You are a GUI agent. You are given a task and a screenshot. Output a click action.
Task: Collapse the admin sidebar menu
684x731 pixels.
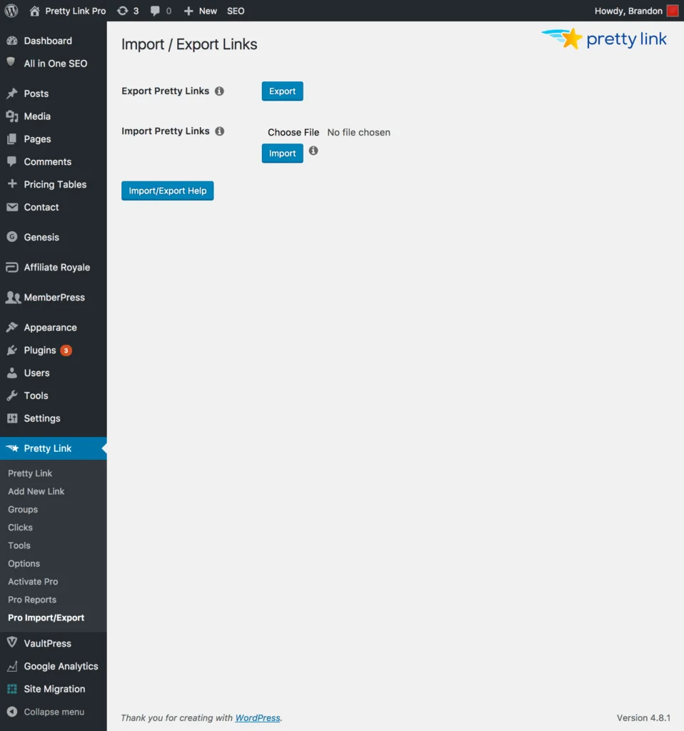click(x=46, y=712)
